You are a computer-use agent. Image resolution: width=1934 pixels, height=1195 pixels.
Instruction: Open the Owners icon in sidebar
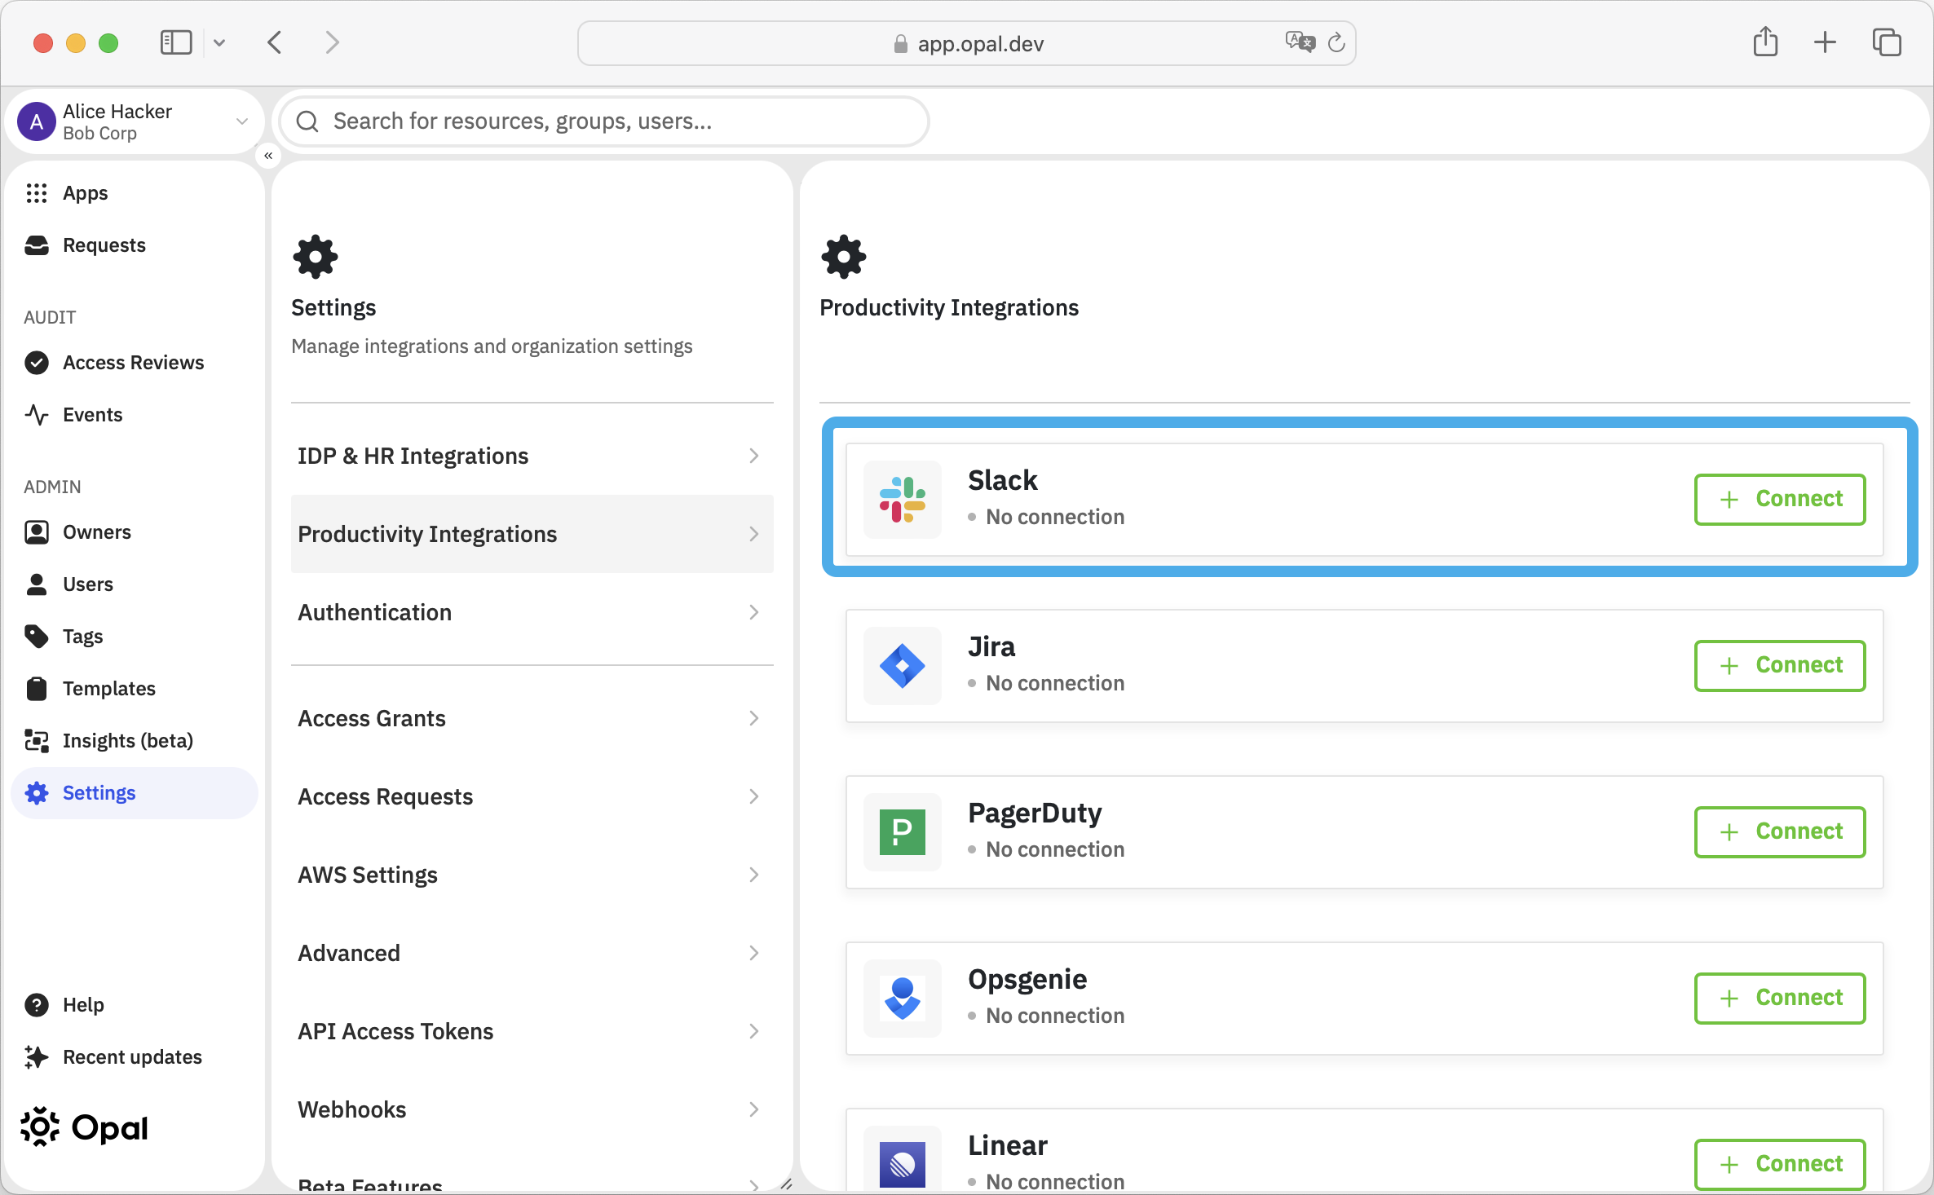pyautogui.click(x=37, y=532)
